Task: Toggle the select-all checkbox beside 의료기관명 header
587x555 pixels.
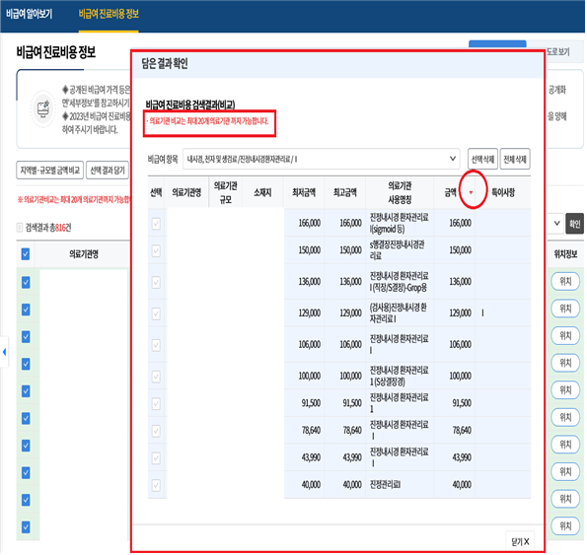Action: pyautogui.click(x=26, y=254)
